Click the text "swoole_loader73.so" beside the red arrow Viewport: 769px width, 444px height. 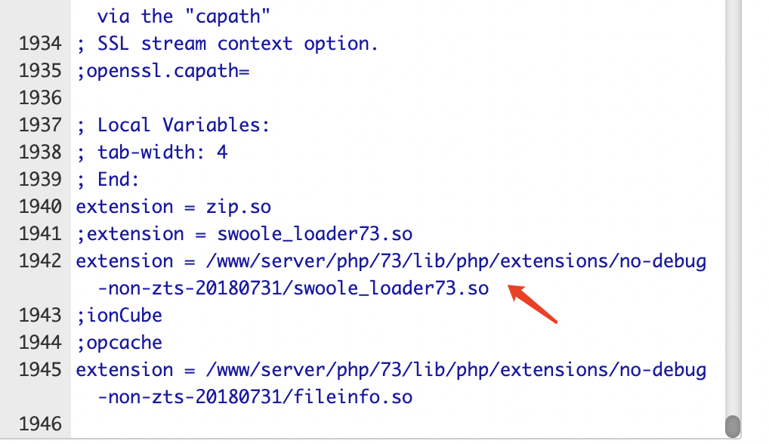[391, 288]
